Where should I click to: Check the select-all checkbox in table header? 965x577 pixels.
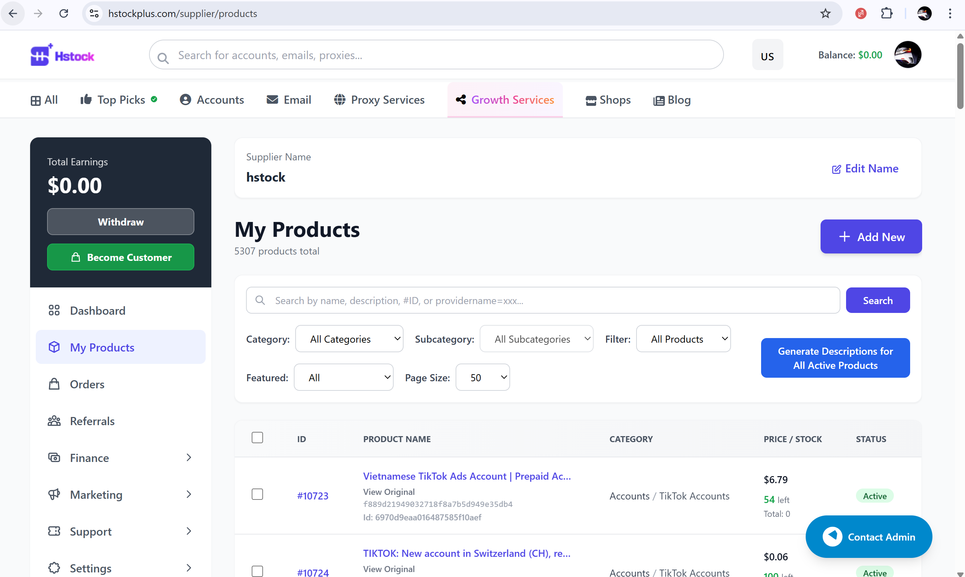[x=257, y=437]
